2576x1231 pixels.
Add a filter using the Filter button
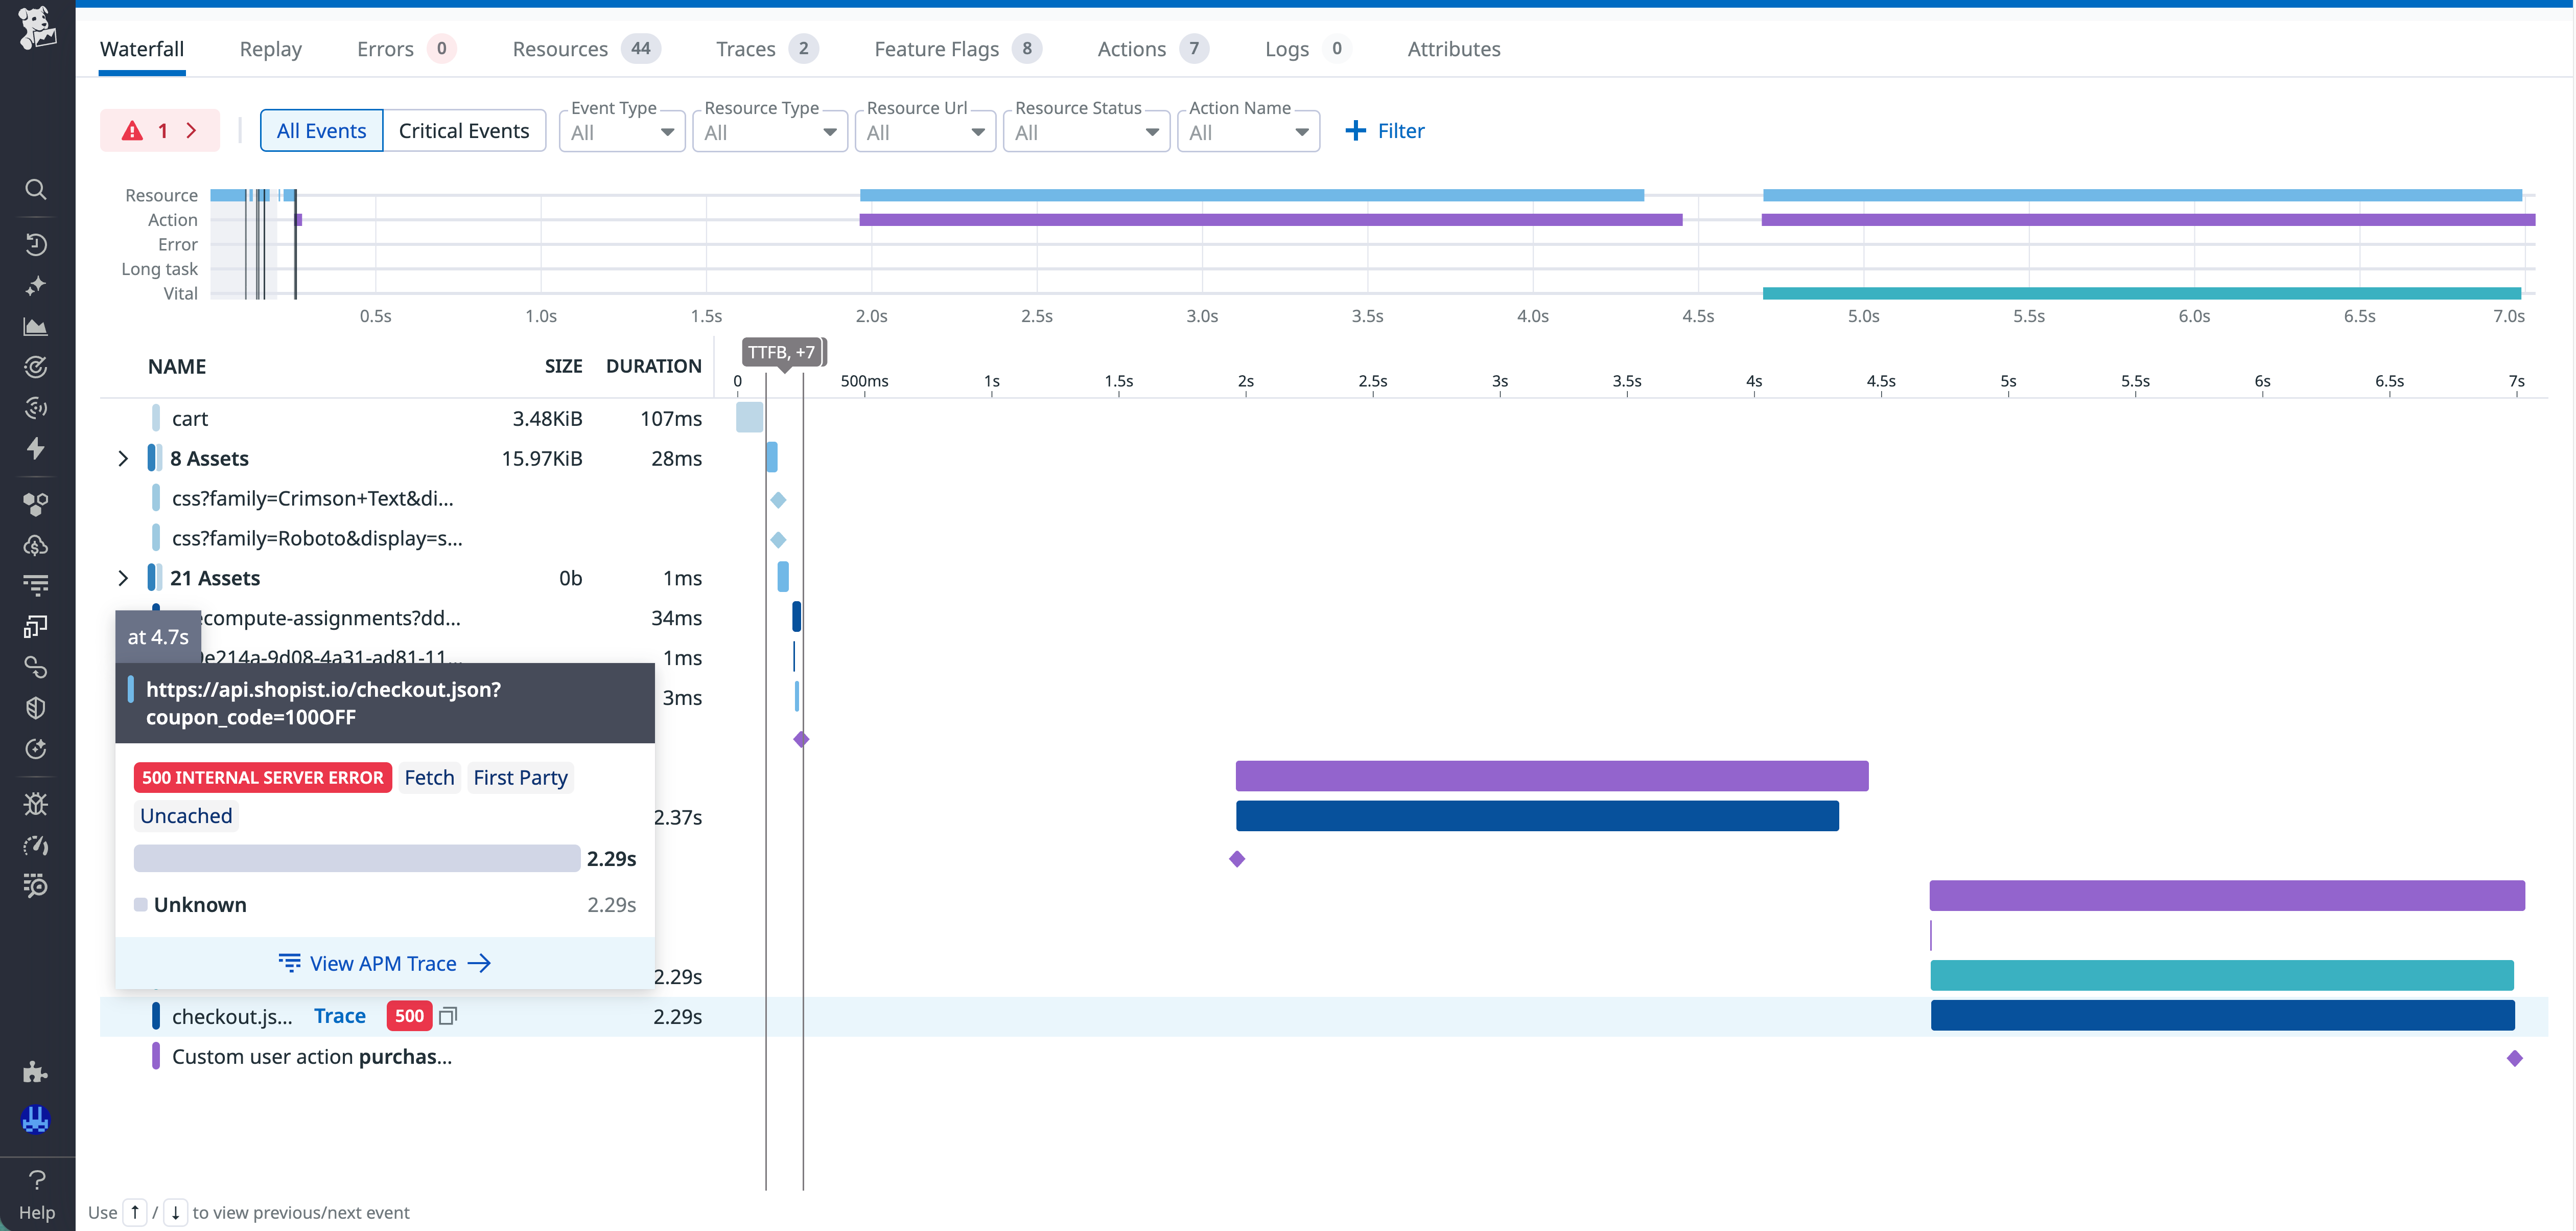pos(1385,130)
